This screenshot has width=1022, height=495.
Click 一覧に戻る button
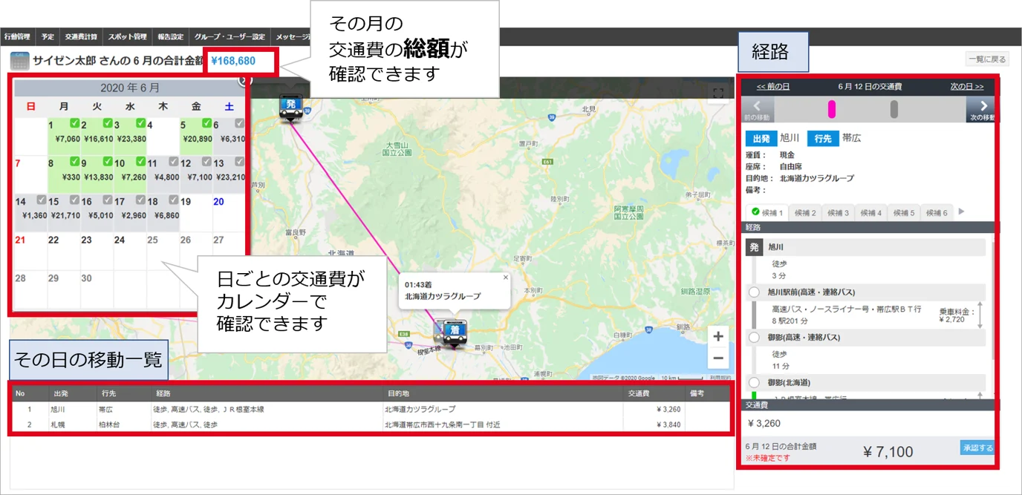pyautogui.click(x=987, y=59)
